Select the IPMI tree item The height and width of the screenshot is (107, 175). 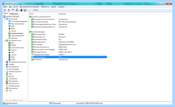tap(11, 28)
